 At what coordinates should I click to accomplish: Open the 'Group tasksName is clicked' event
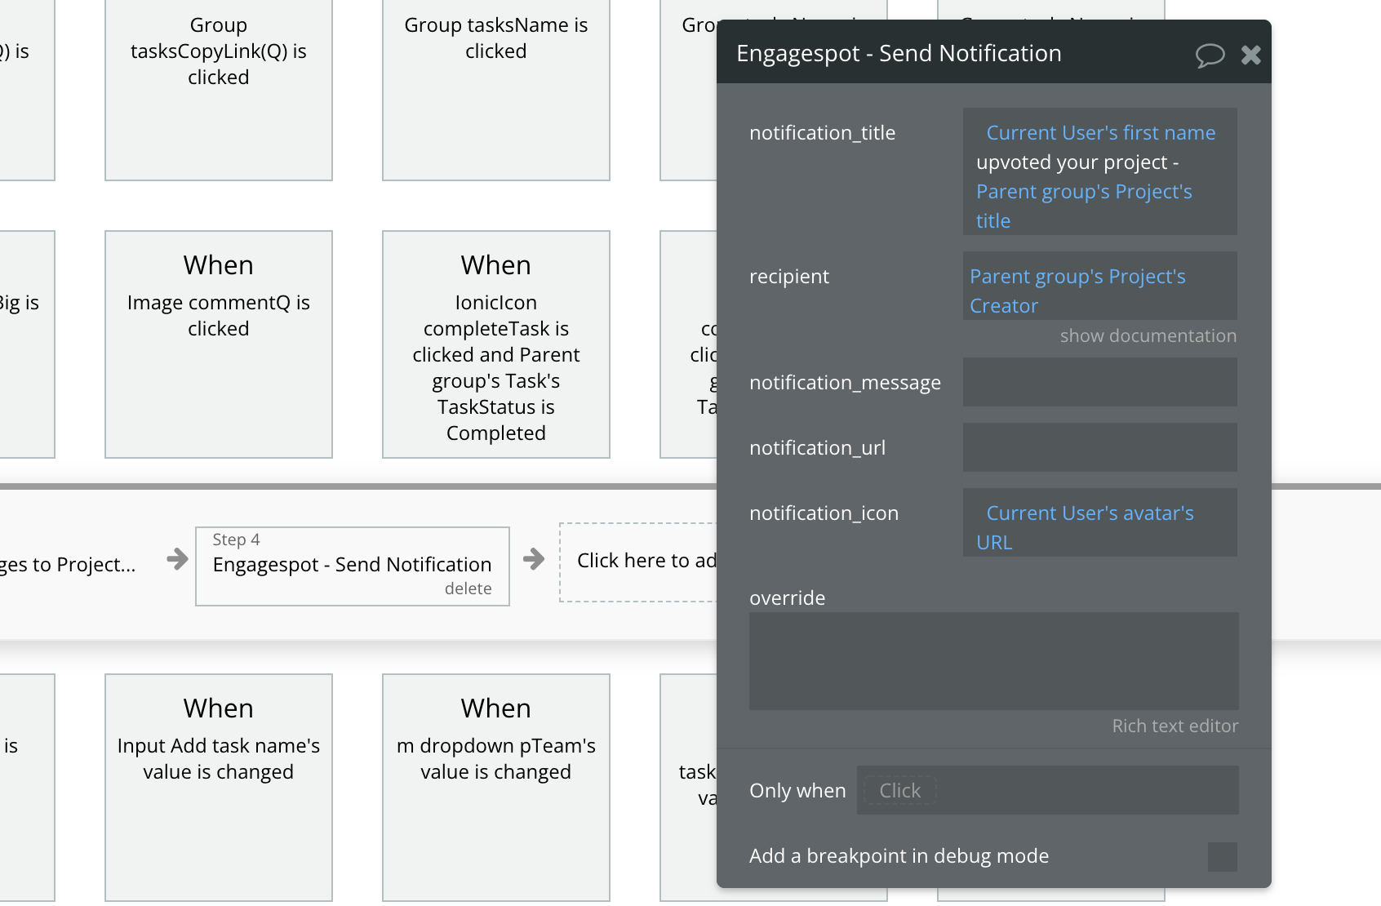pos(496,90)
